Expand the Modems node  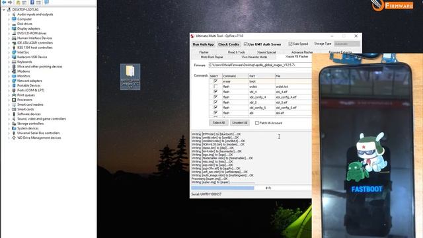tap(9, 71)
